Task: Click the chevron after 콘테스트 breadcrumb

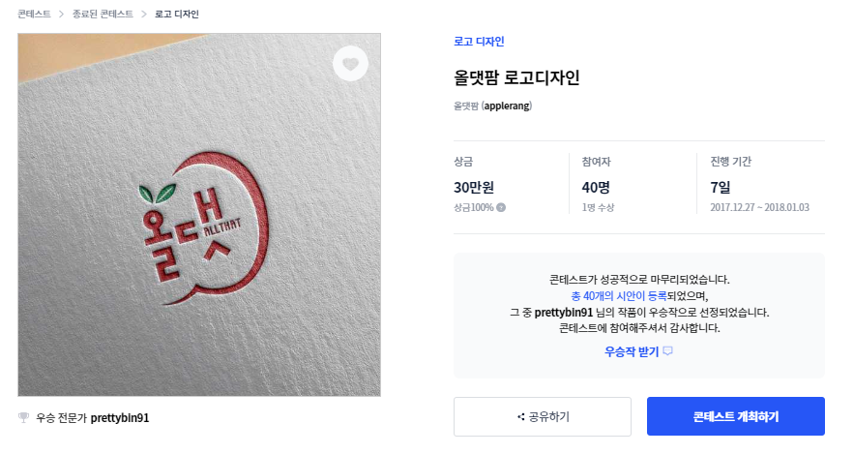Action: coord(60,15)
